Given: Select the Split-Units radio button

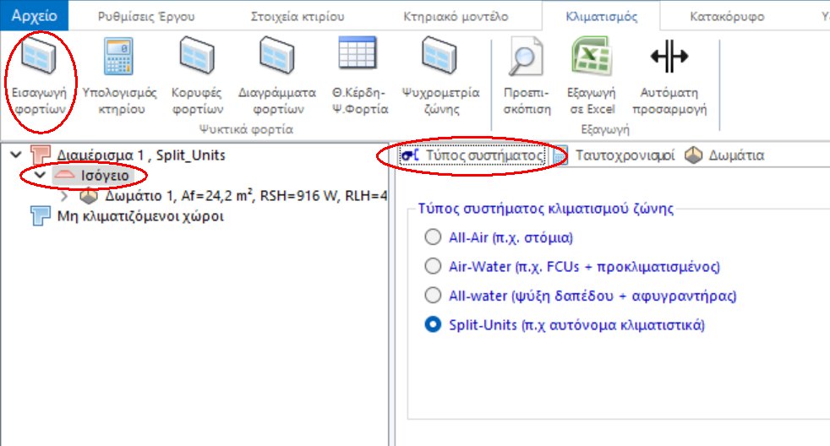Looking at the screenshot, I should [433, 325].
